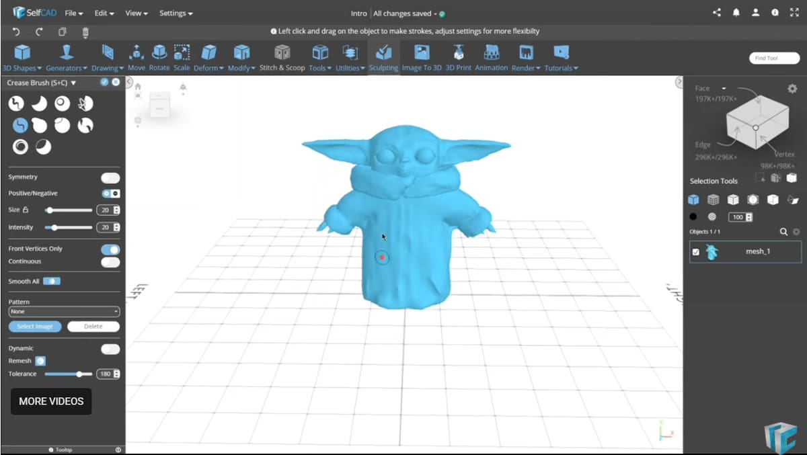
Task: Click the share icon in header
Action: click(716, 12)
